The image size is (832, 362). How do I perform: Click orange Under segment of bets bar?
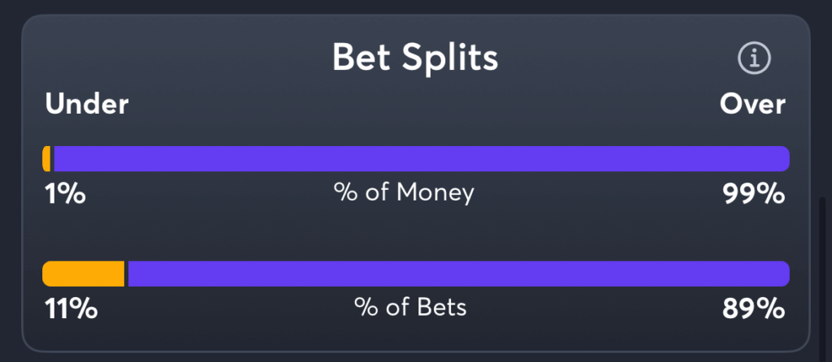click(x=84, y=274)
